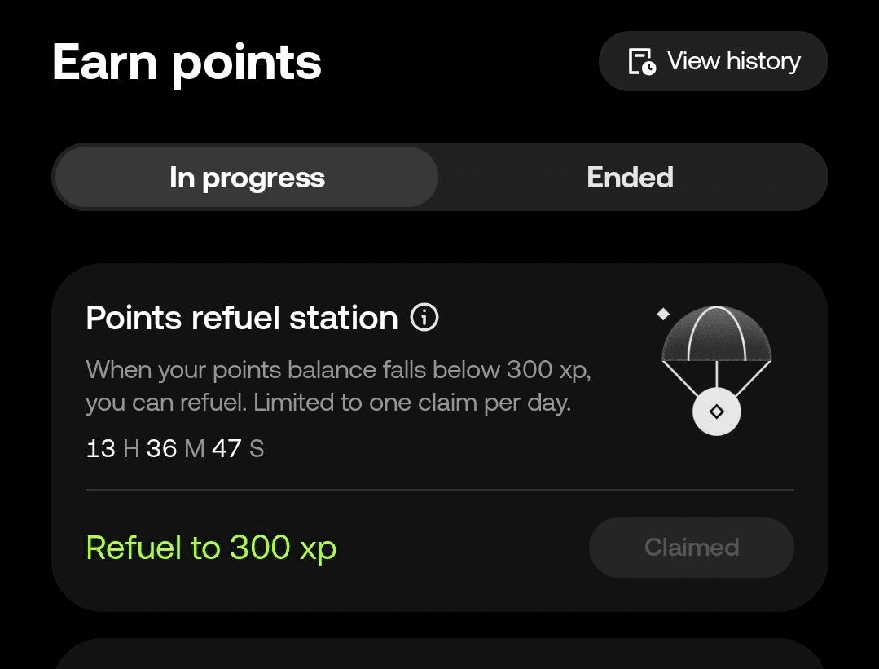Switch to the Ended tab
This screenshot has width=879, height=669.
pyautogui.click(x=630, y=177)
